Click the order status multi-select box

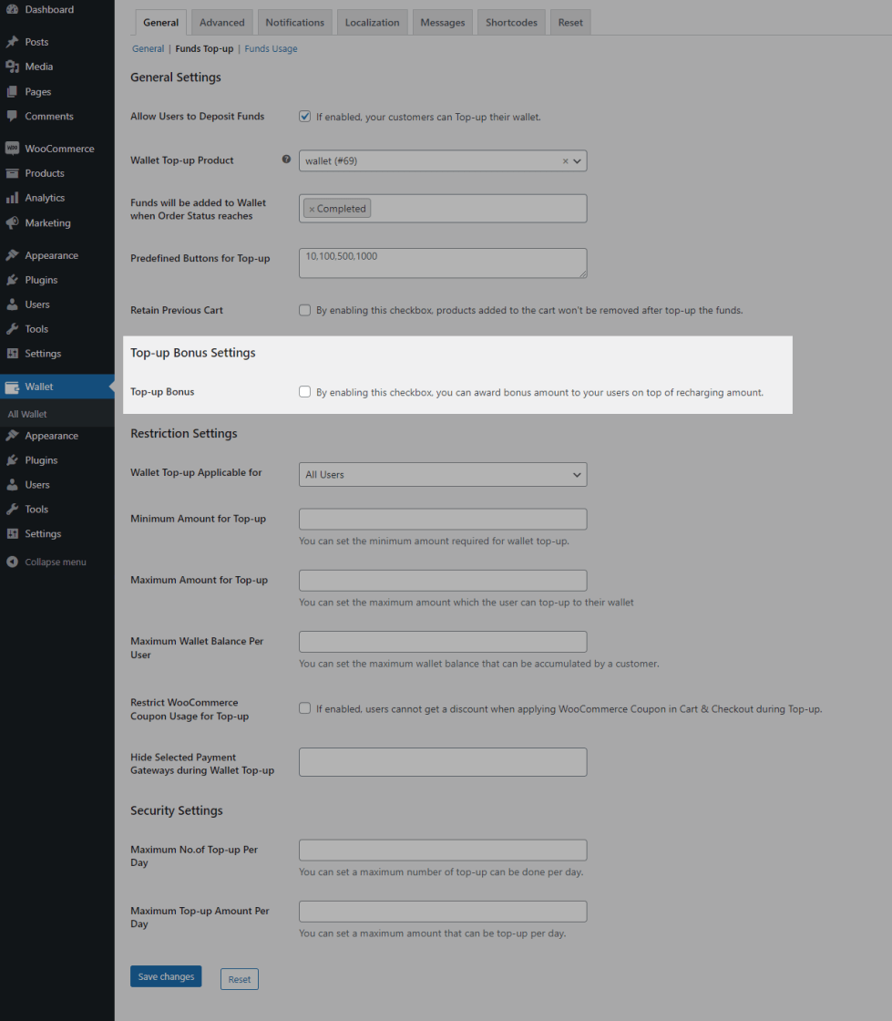tap(443, 209)
